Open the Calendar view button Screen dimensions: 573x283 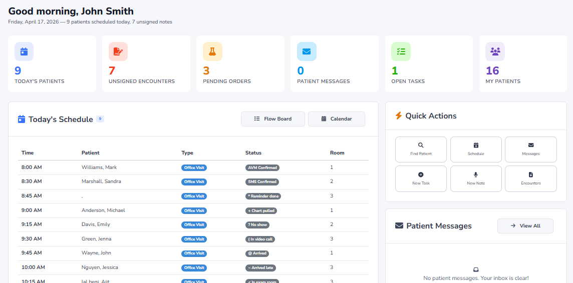click(x=336, y=119)
